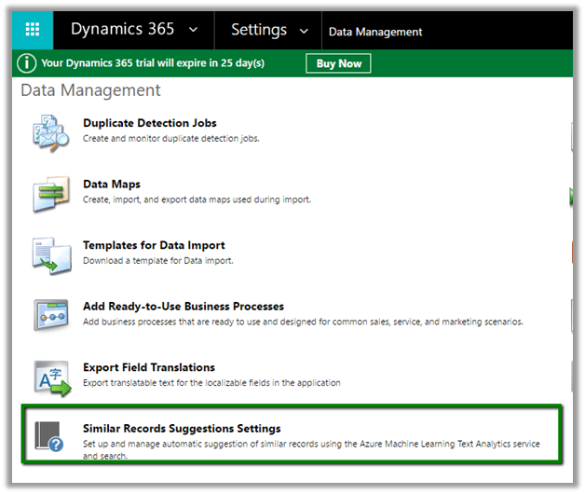Click the trial expiration info icon
585x494 pixels.
26,63
